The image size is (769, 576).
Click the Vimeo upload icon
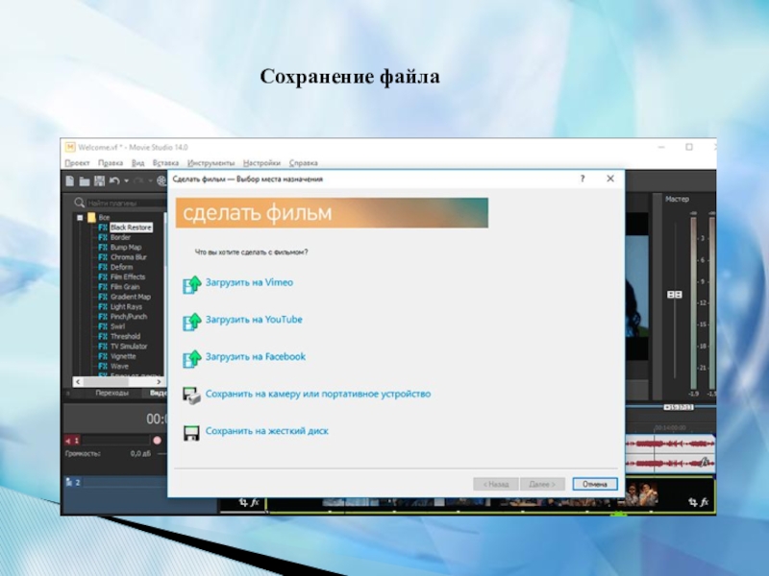pyautogui.click(x=190, y=283)
